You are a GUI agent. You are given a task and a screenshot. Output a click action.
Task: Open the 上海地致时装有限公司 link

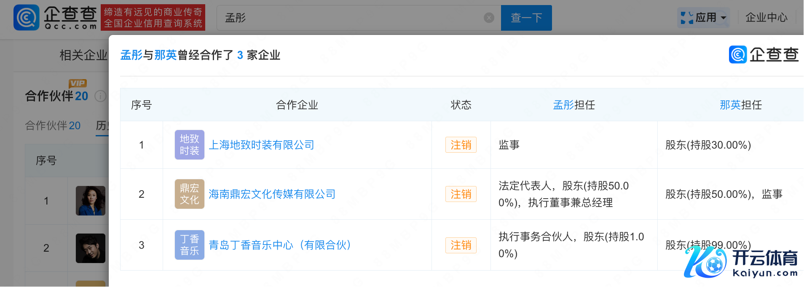click(x=261, y=145)
